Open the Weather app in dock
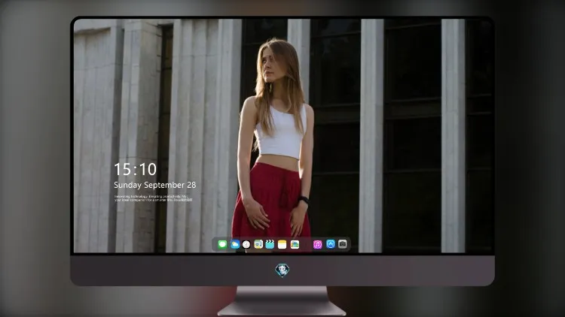This screenshot has height=317, width=565. tap(235, 244)
